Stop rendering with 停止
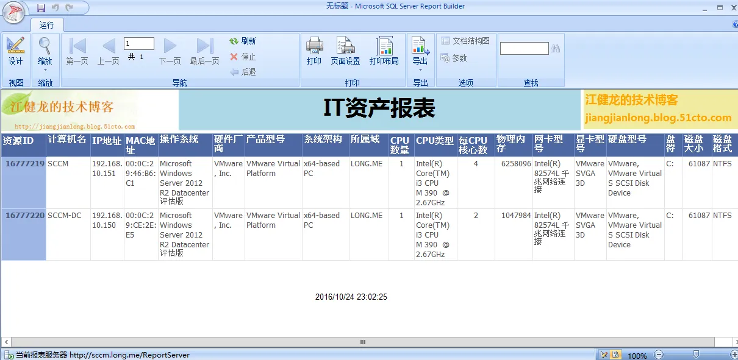 click(x=243, y=57)
